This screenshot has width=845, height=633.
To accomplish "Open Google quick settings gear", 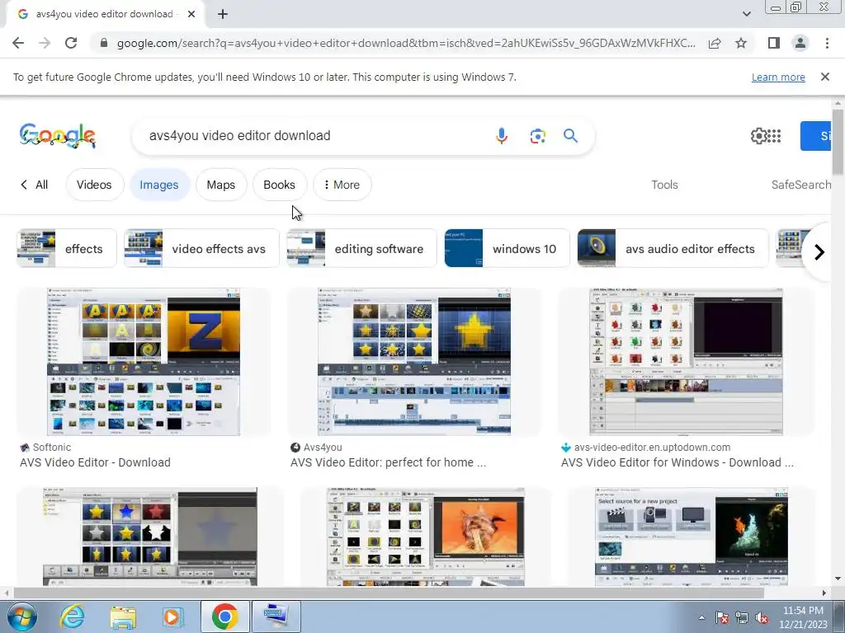I will 758,136.
